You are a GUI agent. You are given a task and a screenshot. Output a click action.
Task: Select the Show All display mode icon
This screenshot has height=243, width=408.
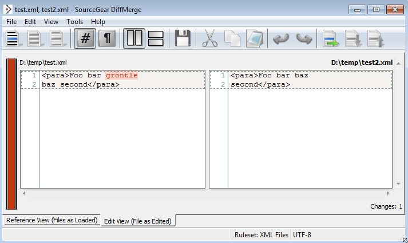[x=13, y=38]
